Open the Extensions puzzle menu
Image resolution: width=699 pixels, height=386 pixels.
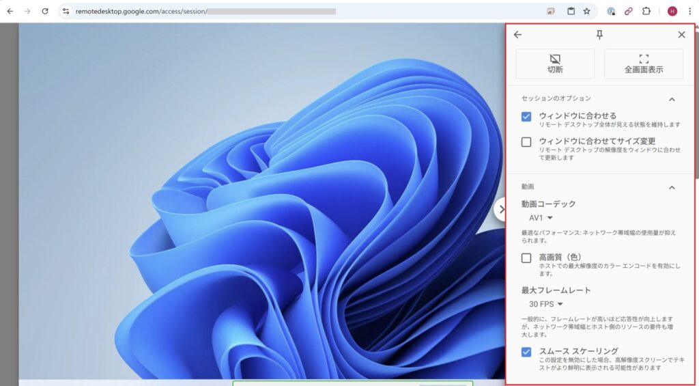(x=646, y=11)
